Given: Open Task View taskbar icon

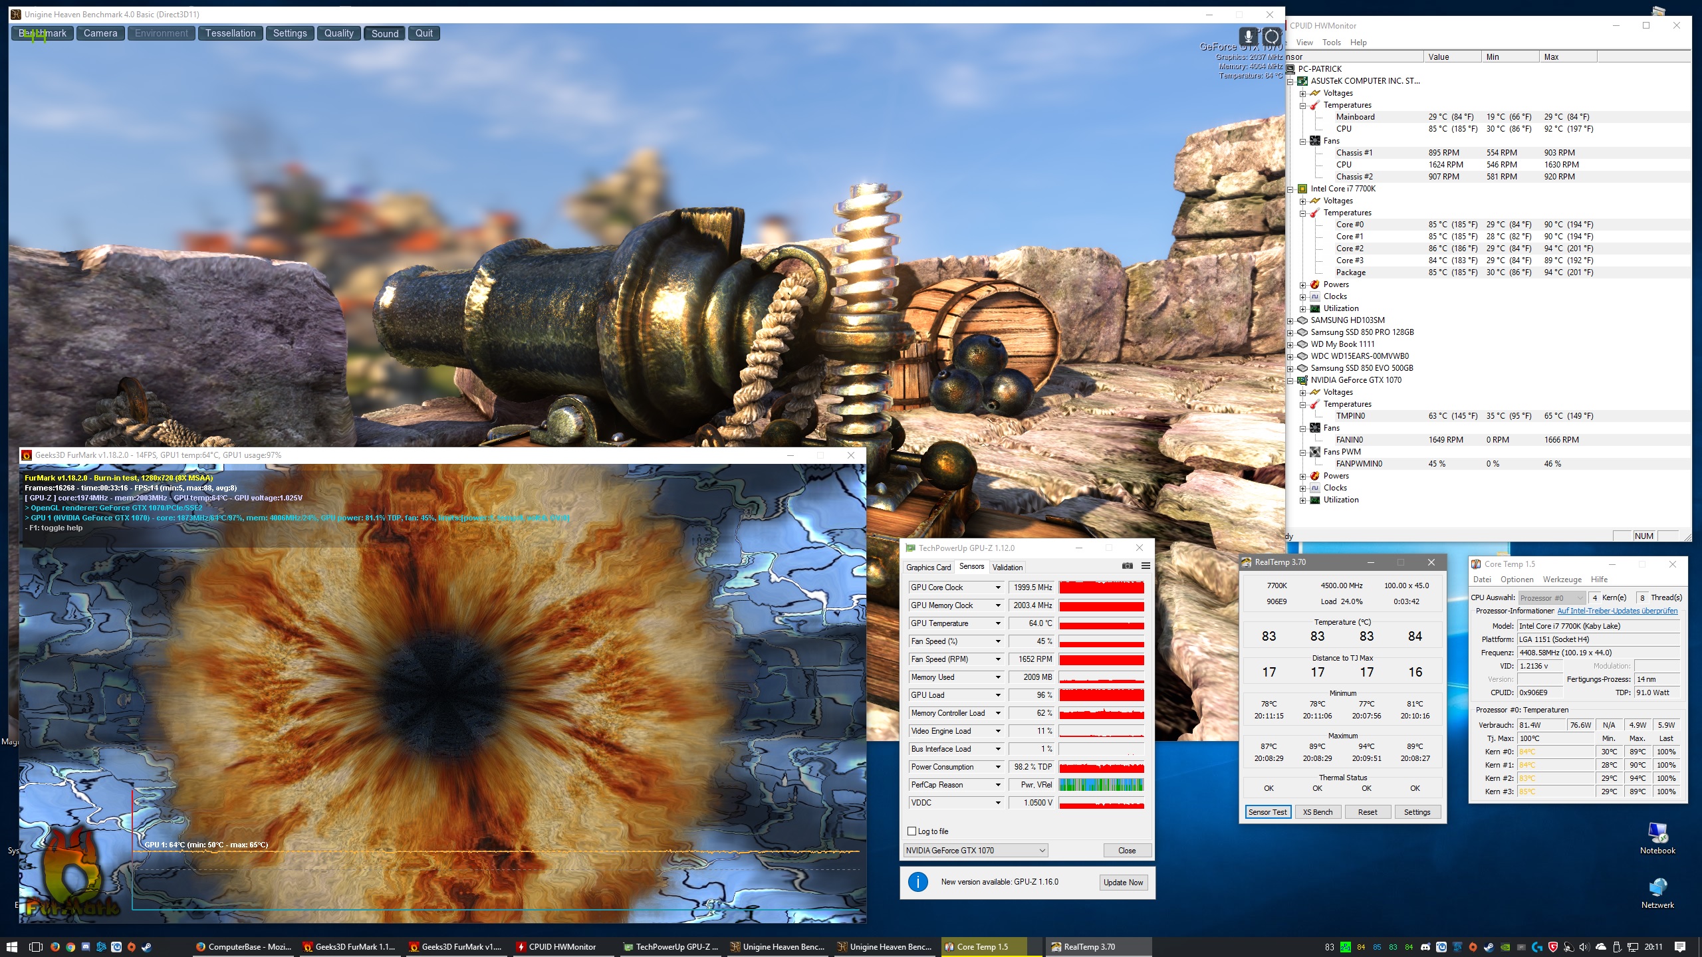Looking at the screenshot, I should (x=36, y=947).
